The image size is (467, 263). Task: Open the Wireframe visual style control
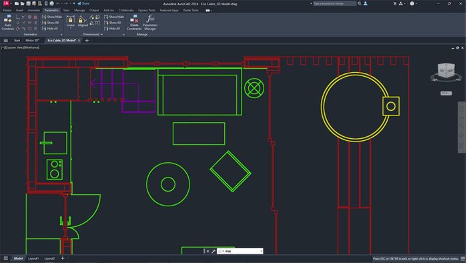(x=31, y=47)
